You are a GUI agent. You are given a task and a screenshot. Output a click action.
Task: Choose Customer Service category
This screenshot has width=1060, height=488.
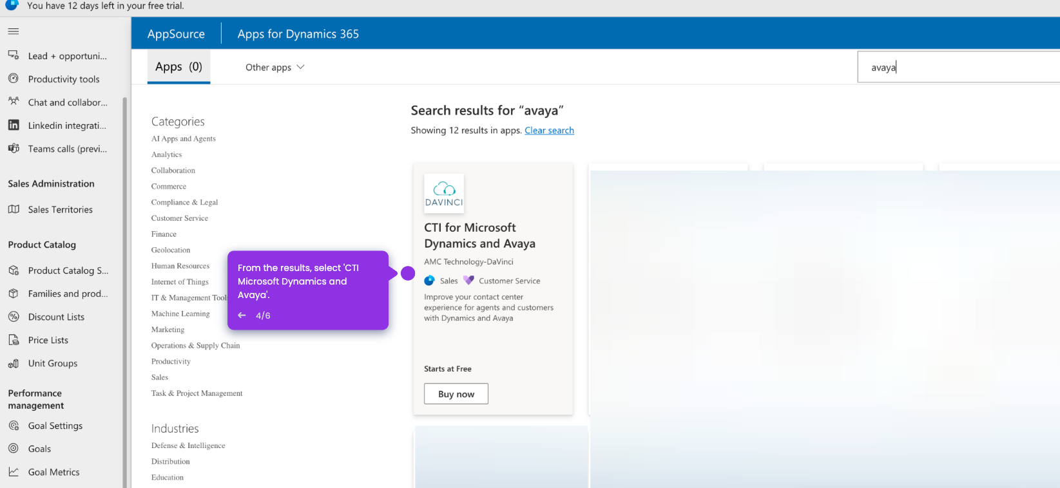coord(180,218)
